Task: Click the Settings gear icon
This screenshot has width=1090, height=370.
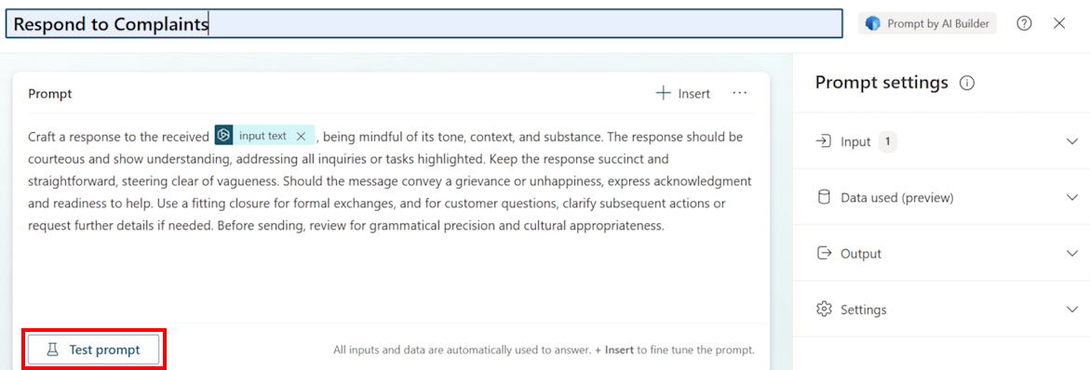Action: [x=824, y=309]
